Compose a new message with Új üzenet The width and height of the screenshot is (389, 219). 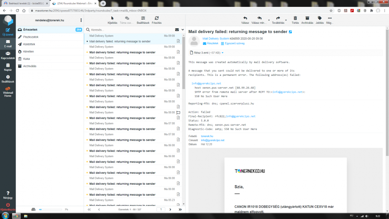8,32
